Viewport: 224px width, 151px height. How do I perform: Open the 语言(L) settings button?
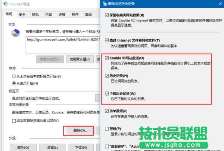tap(52, 147)
